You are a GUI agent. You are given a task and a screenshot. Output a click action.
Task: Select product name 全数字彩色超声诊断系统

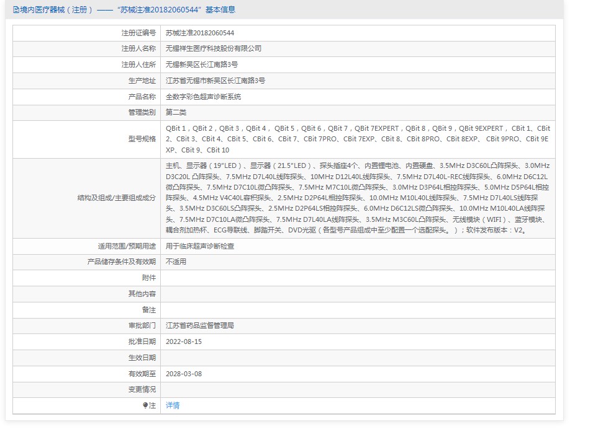(x=203, y=97)
